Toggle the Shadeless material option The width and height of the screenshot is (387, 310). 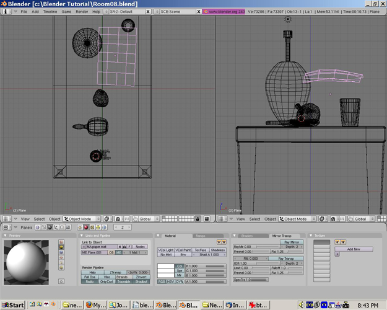[217, 250]
